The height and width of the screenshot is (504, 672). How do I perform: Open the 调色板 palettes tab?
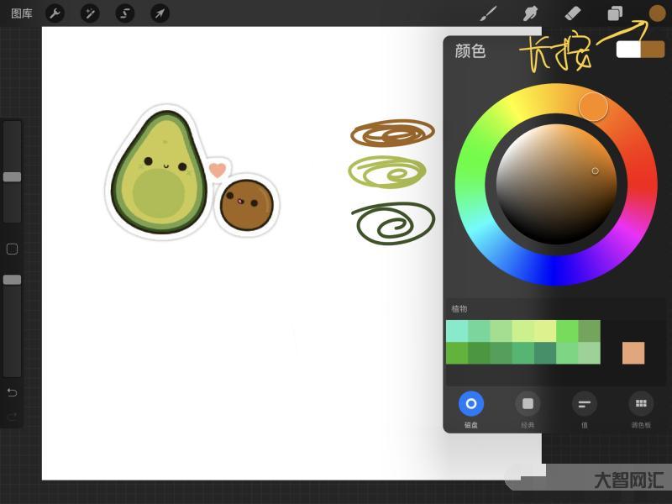[641, 404]
